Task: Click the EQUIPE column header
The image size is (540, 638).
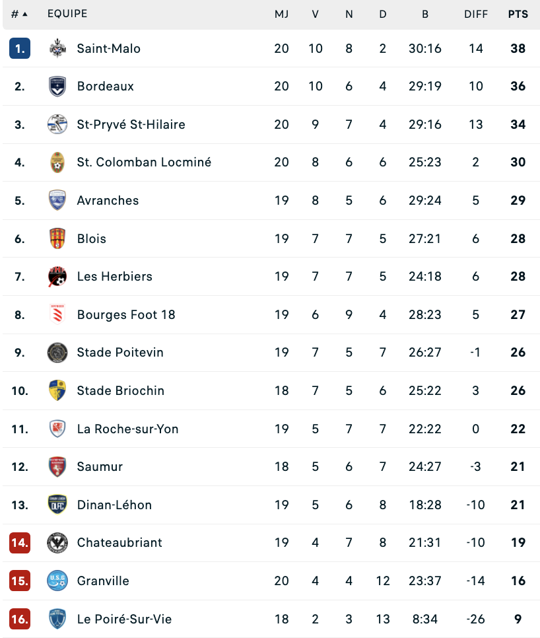Action: click(67, 14)
